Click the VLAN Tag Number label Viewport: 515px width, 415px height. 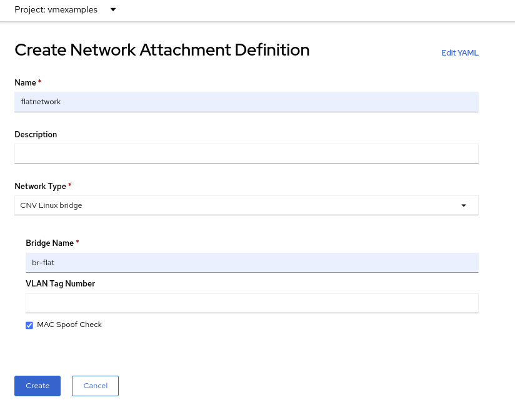point(60,283)
